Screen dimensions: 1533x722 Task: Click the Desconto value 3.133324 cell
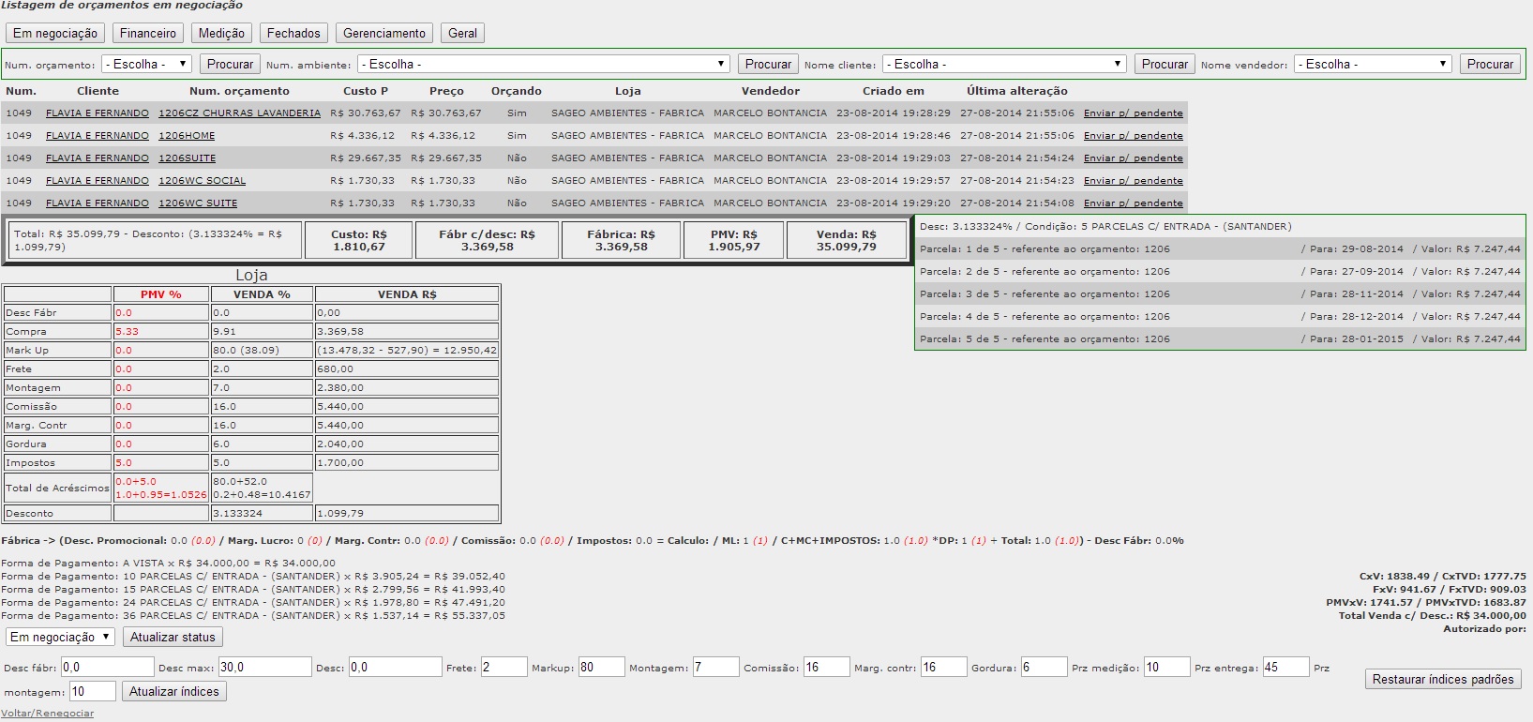click(x=262, y=513)
